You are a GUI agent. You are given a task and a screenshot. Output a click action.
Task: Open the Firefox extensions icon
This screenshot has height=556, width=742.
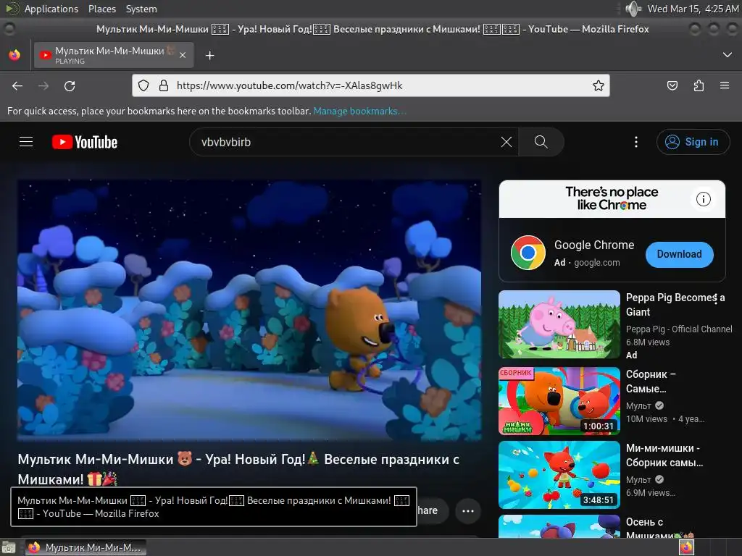pyautogui.click(x=699, y=85)
